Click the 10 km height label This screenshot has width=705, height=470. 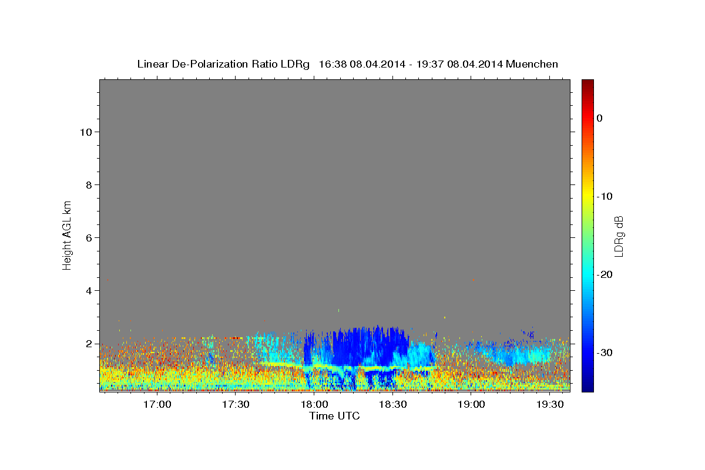pyautogui.click(x=85, y=132)
